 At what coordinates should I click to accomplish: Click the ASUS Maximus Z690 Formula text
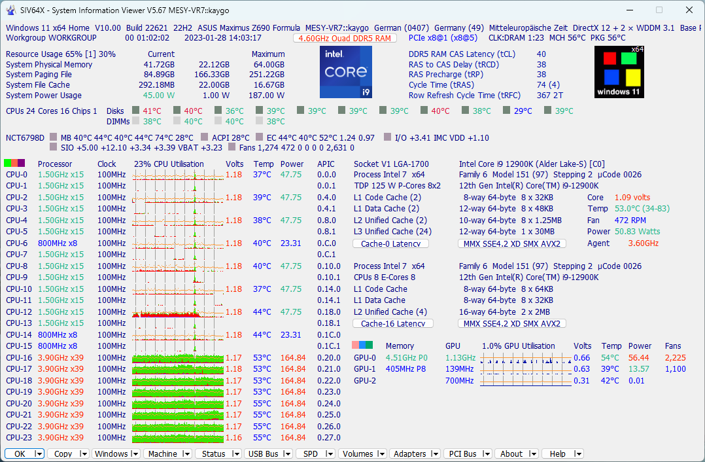pyautogui.click(x=249, y=28)
